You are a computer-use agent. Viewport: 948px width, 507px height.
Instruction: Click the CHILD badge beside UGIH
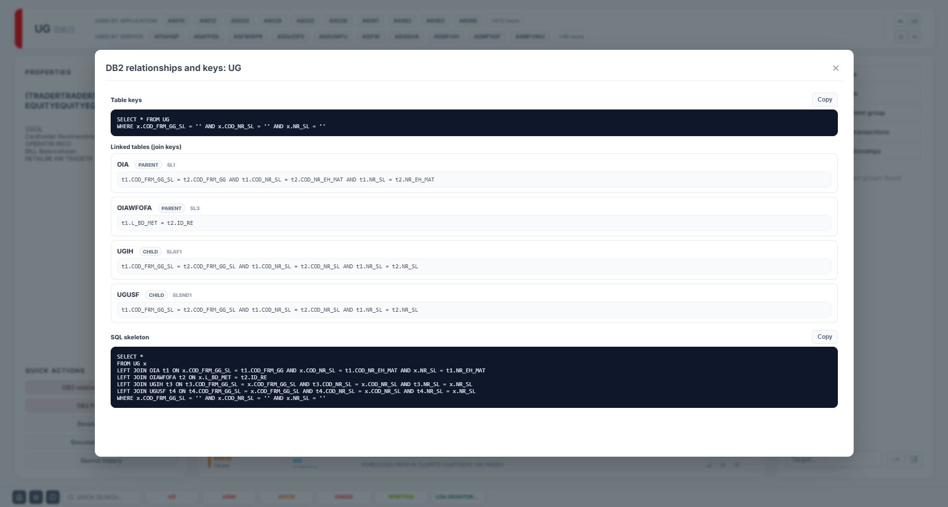point(150,252)
